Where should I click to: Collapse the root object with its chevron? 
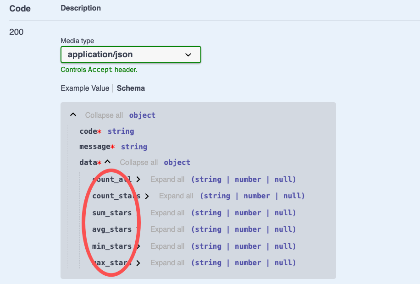click(x=73, y=115)
